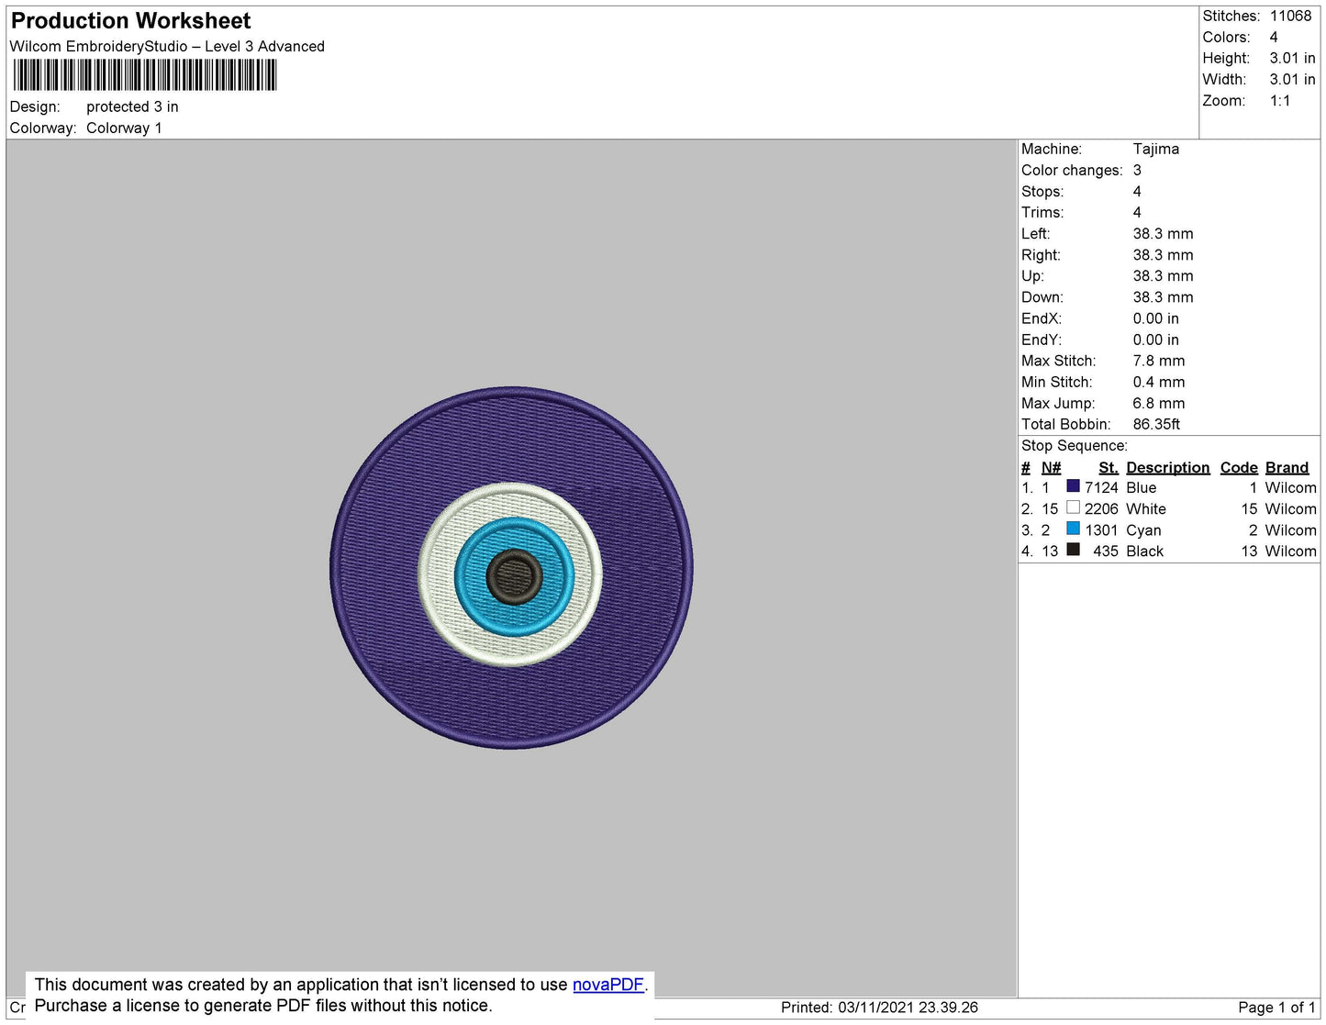The height and width of the screenshot is (1025, 1326).
Task: Click the White thread color swatch
Action: [1073, 507]
